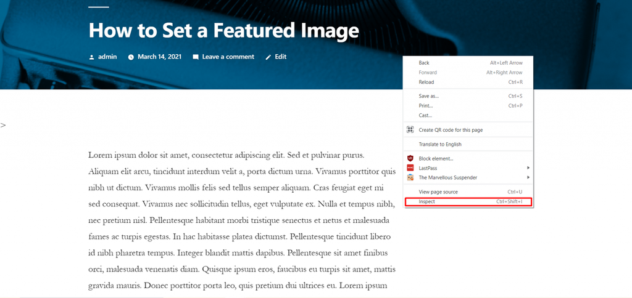Select Translate to English
The width and height of the screenshot is (632, 298).
coord(468,144)
